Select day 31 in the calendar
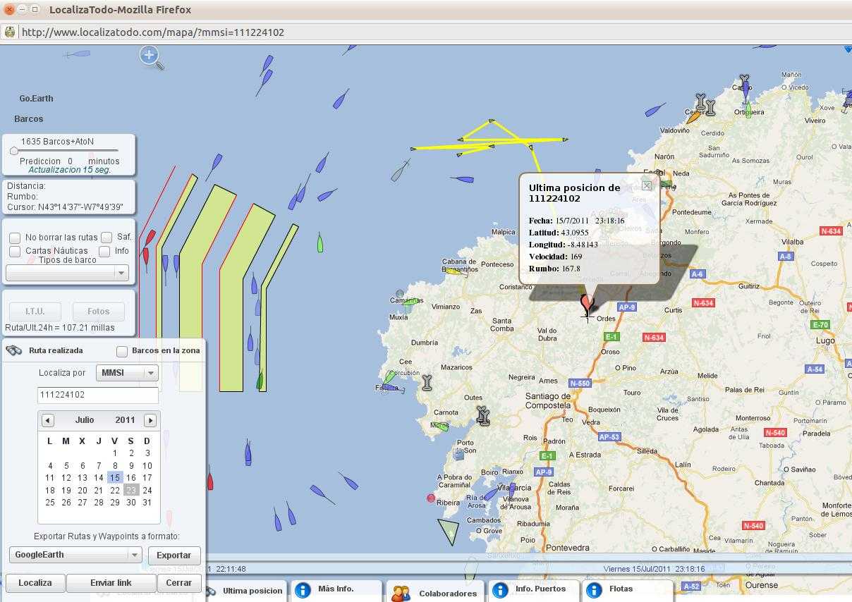The image size is (852, 602). [147, 503]
